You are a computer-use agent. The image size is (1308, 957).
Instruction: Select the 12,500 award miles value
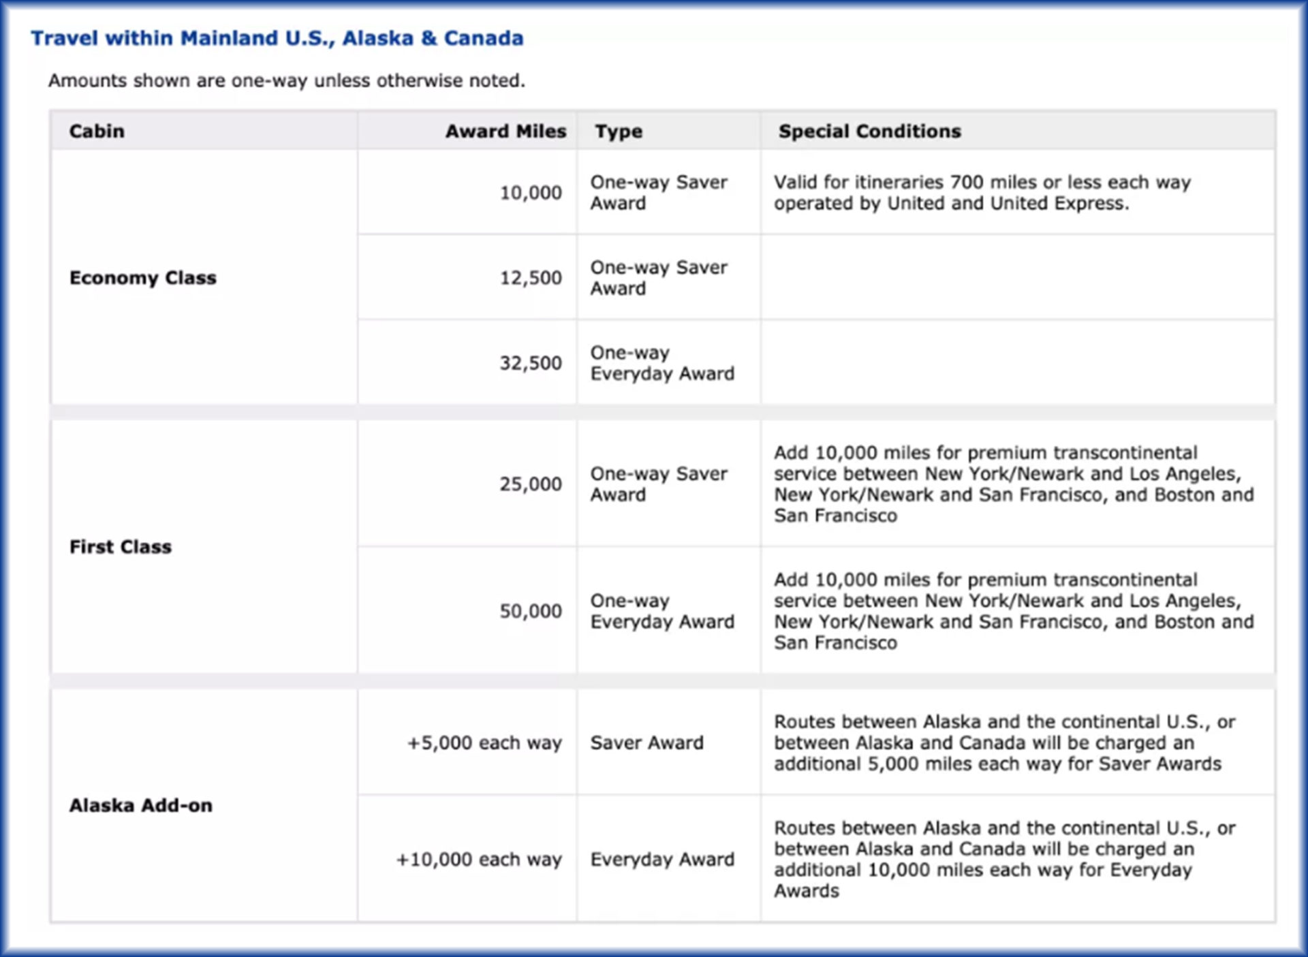point(529,277)
